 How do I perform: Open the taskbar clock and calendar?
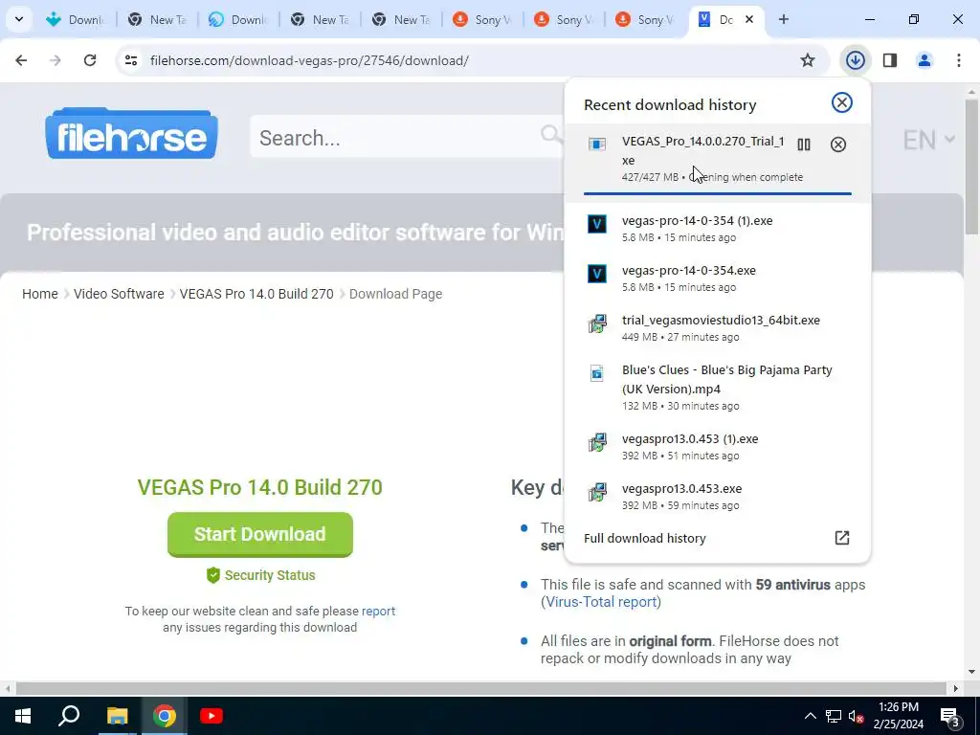tap(898, 716)
